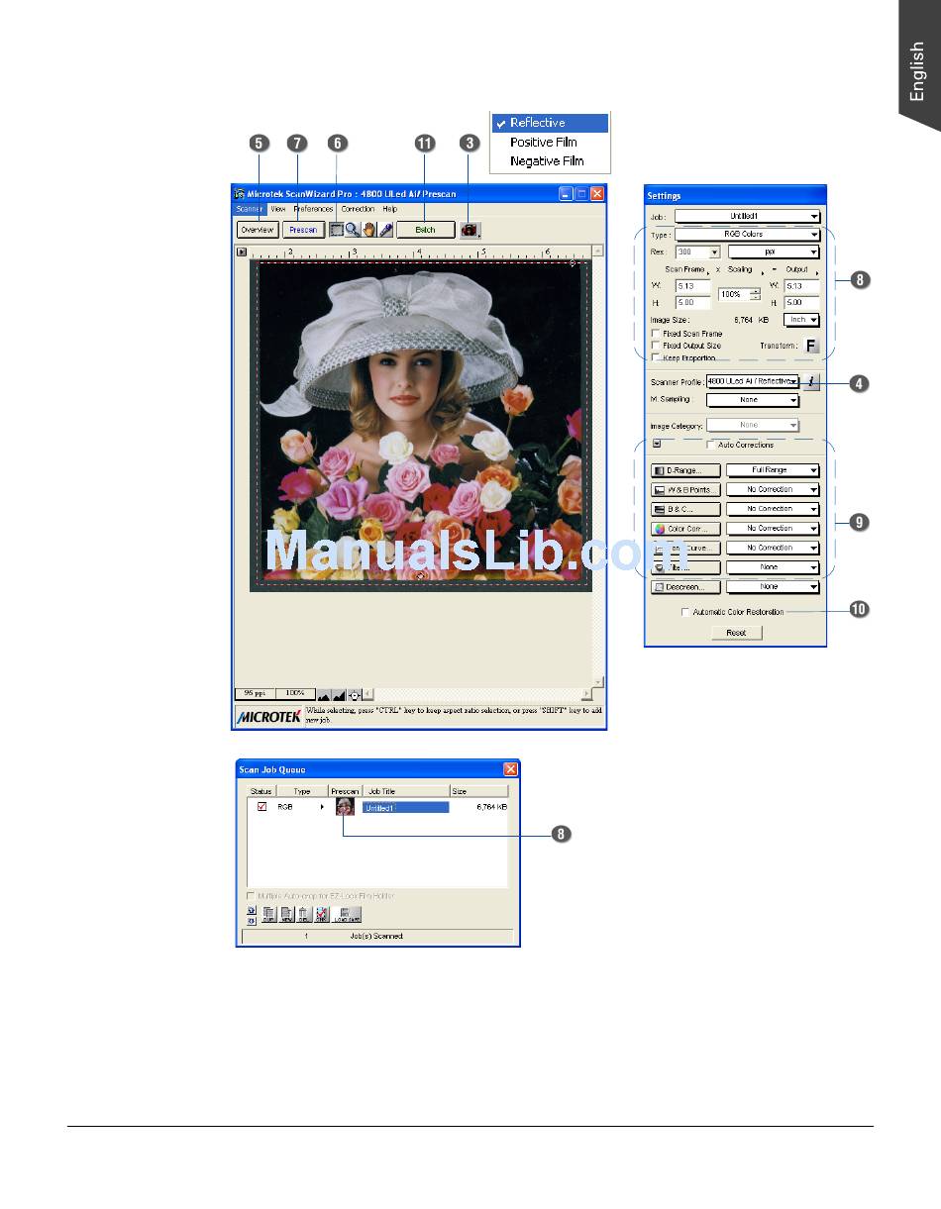Choose Reflective from the popup menu
This screenshot has height=1209, width=941.
[x=551, y=123]
